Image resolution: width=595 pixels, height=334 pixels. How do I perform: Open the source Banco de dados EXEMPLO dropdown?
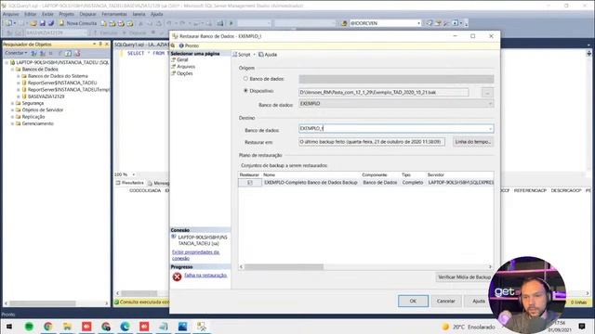click(x=490, y=104)
